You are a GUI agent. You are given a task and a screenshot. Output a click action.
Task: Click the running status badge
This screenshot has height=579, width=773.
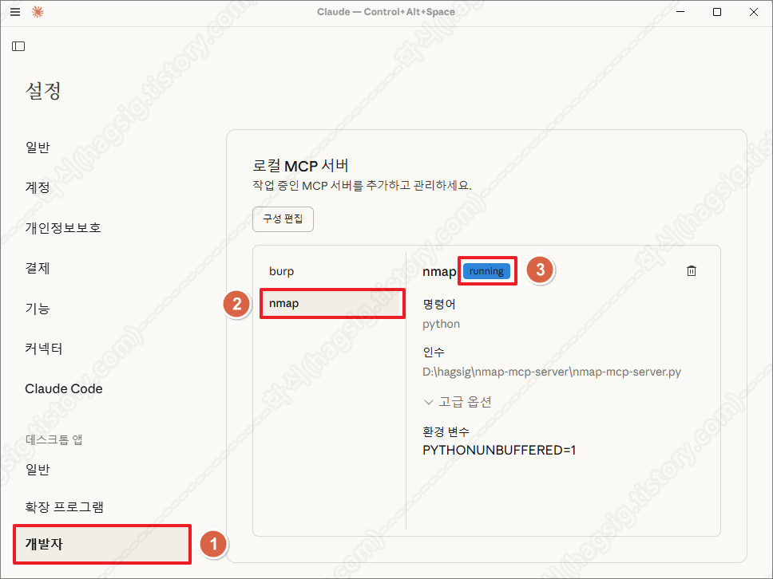tap(486, 271)
